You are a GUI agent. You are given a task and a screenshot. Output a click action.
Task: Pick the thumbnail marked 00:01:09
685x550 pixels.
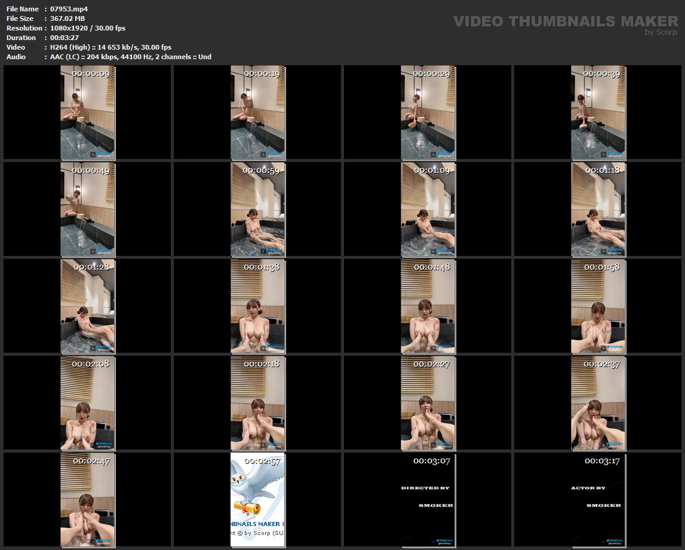coord(428,209)
